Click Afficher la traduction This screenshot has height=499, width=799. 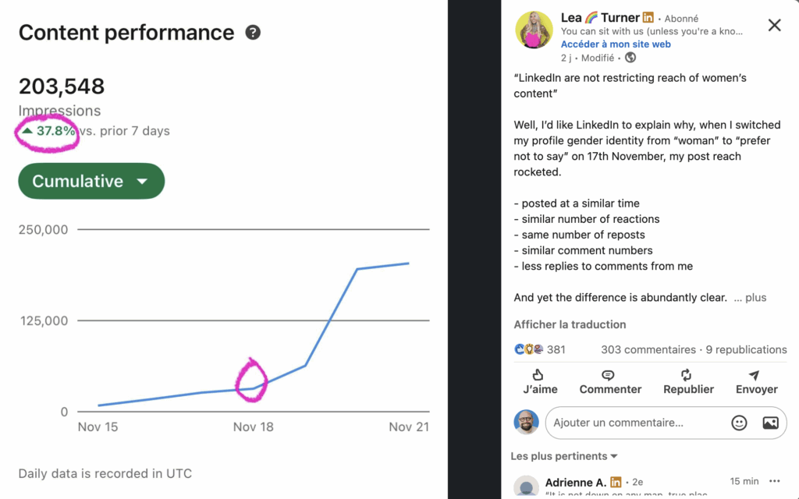point(570,324)
